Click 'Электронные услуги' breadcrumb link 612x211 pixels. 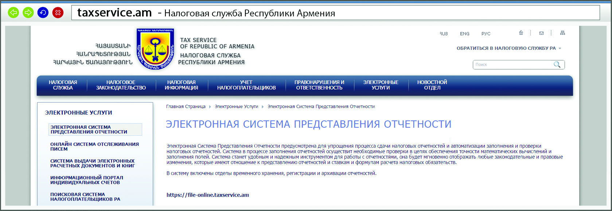(x=236, y=107)
